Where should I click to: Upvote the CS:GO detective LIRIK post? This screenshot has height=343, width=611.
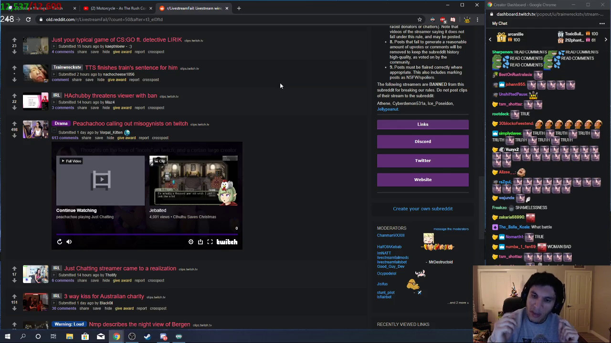pos(14,40)
